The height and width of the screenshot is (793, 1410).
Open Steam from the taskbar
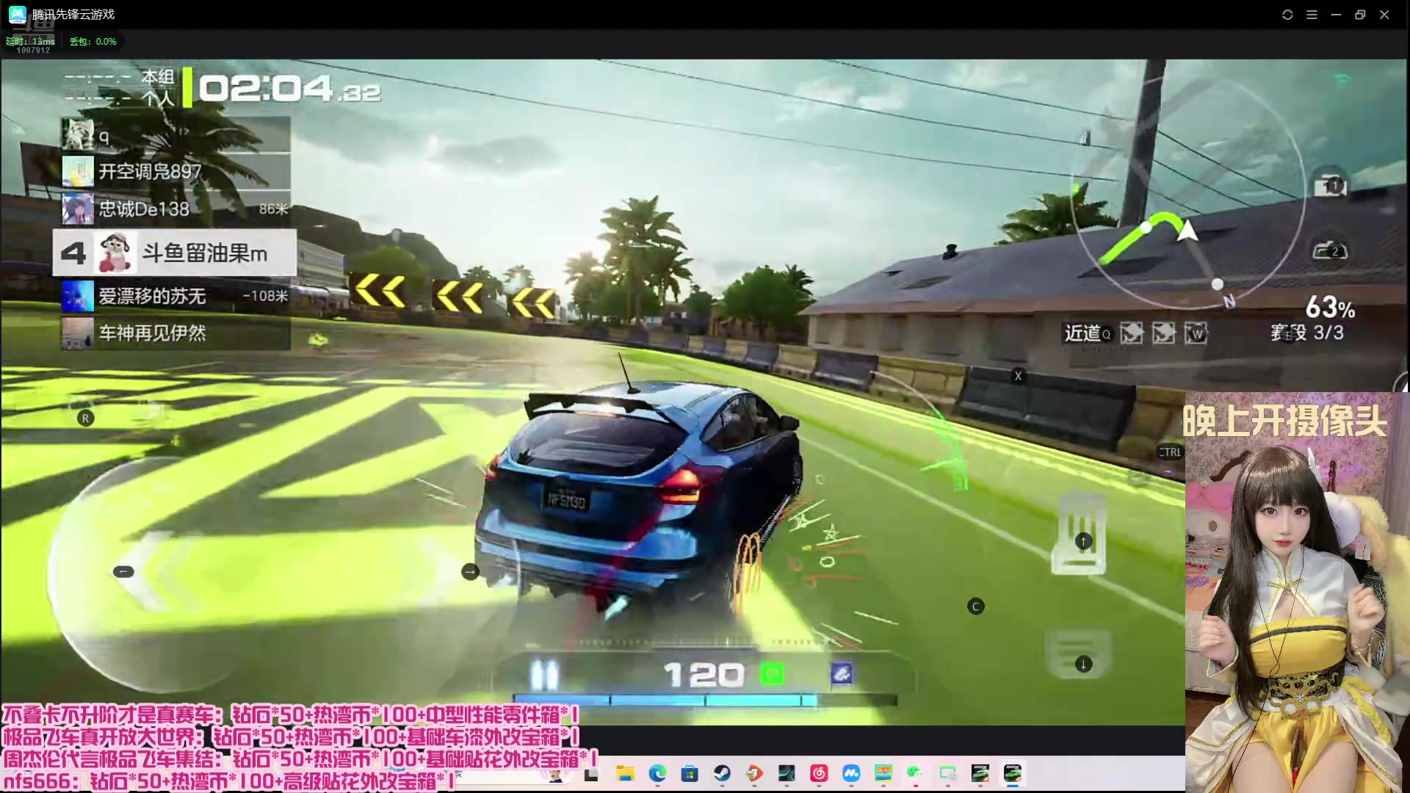(x=722, y=773)
